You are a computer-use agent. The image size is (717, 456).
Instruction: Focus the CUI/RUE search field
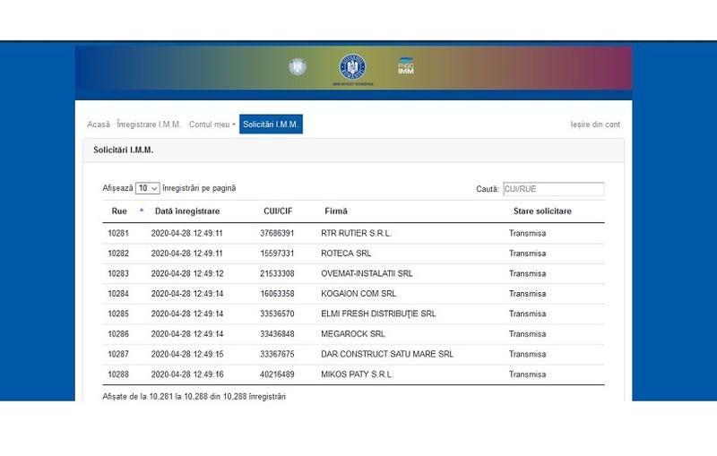(553, 189)
